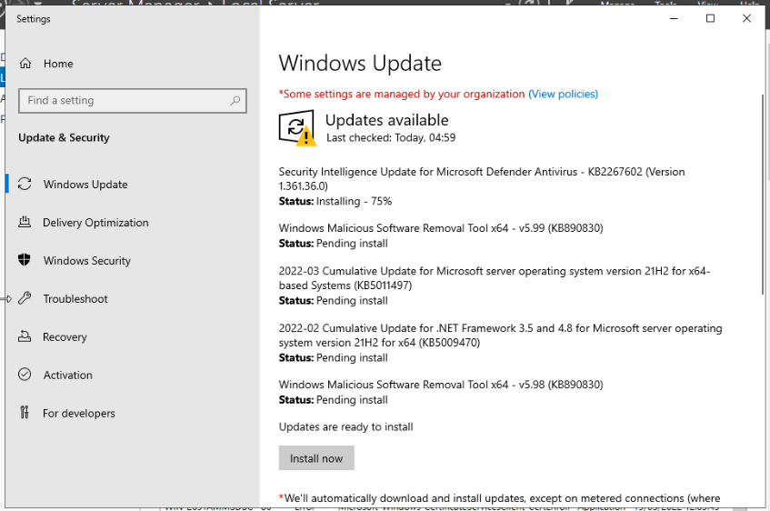
Task: Click the Updates are ready to install text
Action: click(x=345, y=426)
